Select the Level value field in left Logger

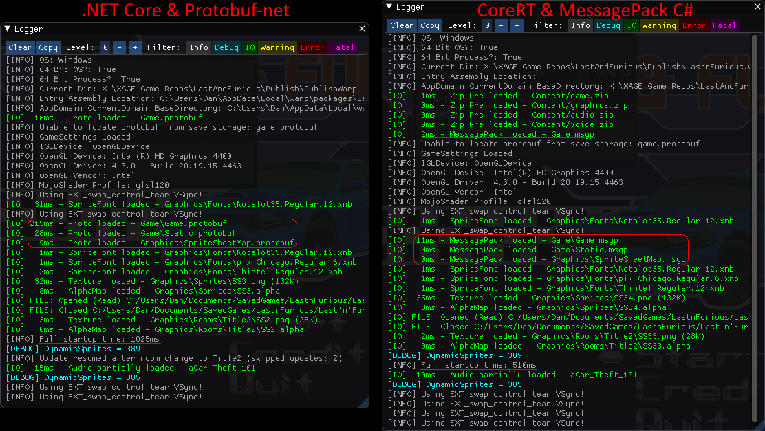[x=105, y=47]
